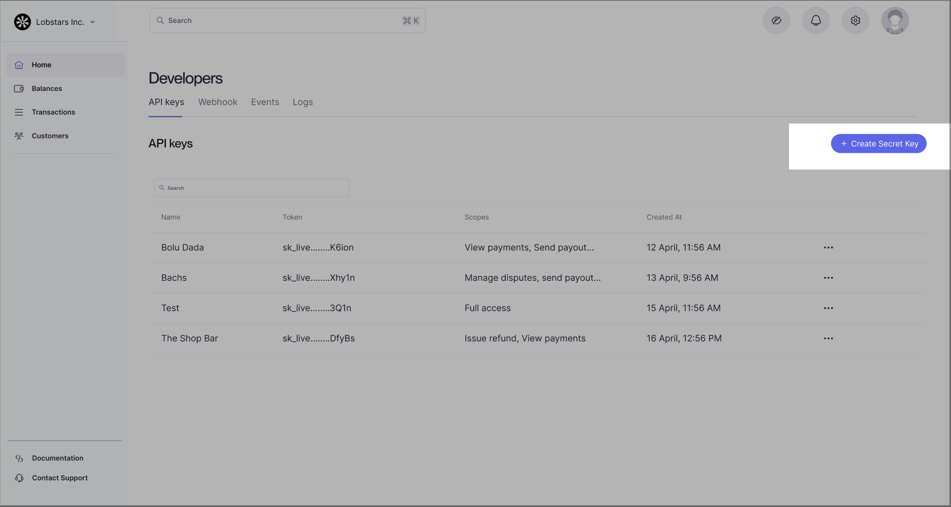
Task: Click token sk_live........DfyBs
Action: pyautogui.click(x=318, y=339)
